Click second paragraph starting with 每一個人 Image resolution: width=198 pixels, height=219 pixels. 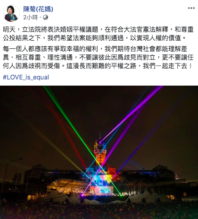[98, 57]
